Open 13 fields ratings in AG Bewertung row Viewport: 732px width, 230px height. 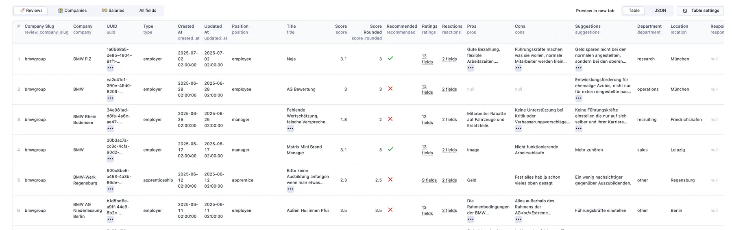(427, 89)
